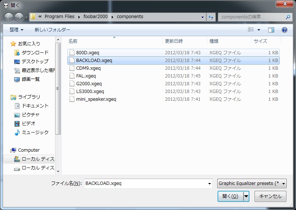Image resolution: width=296 pixels, height=210 pixels.
Task: Open ビデオ library
Action: [28, 124]
